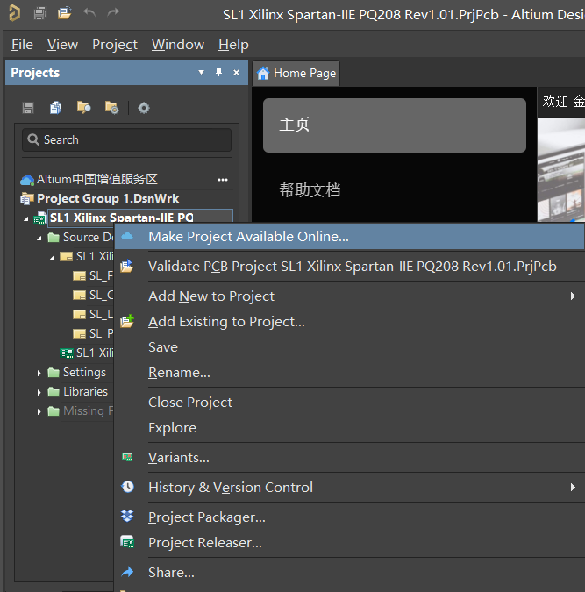Choose Share… in the context menu
Screen dimensions: 585x592
coord(349,573)
